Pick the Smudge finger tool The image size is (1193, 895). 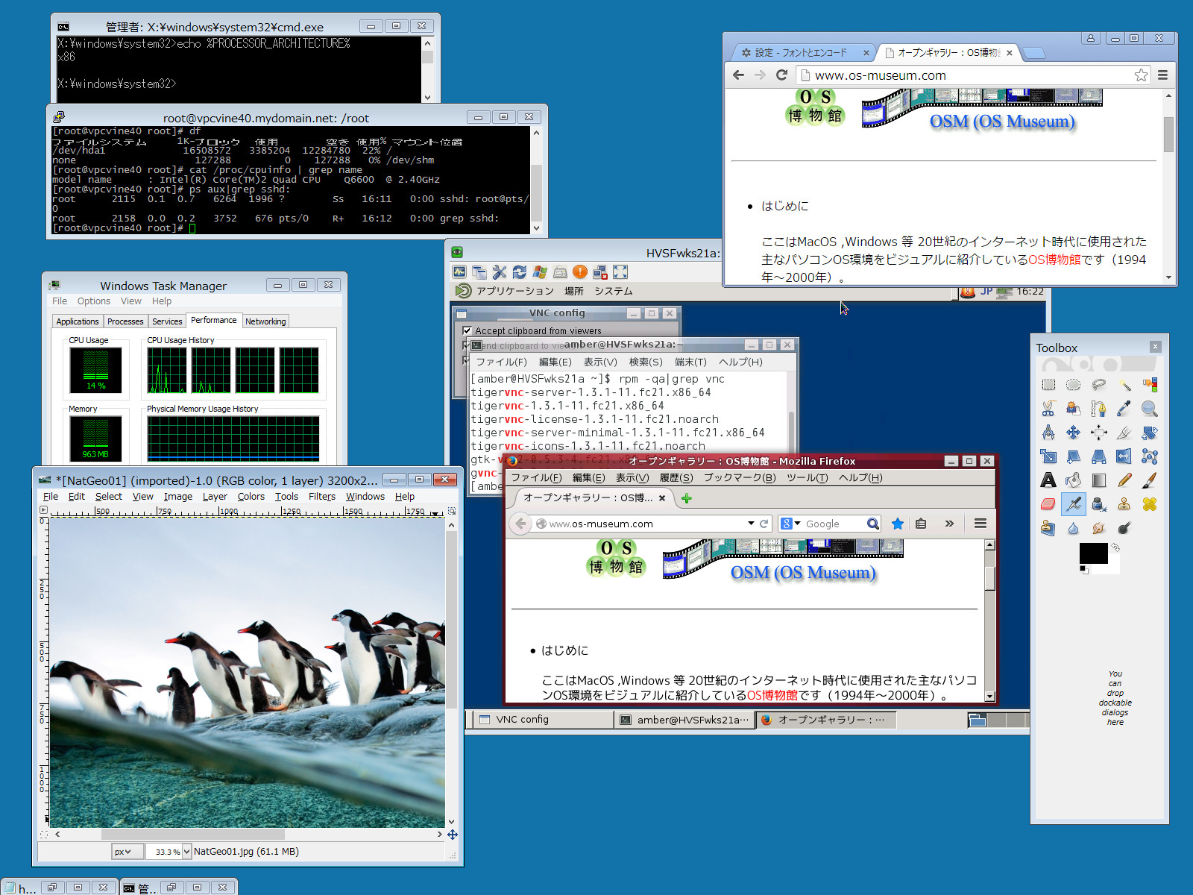(1099, 528)
